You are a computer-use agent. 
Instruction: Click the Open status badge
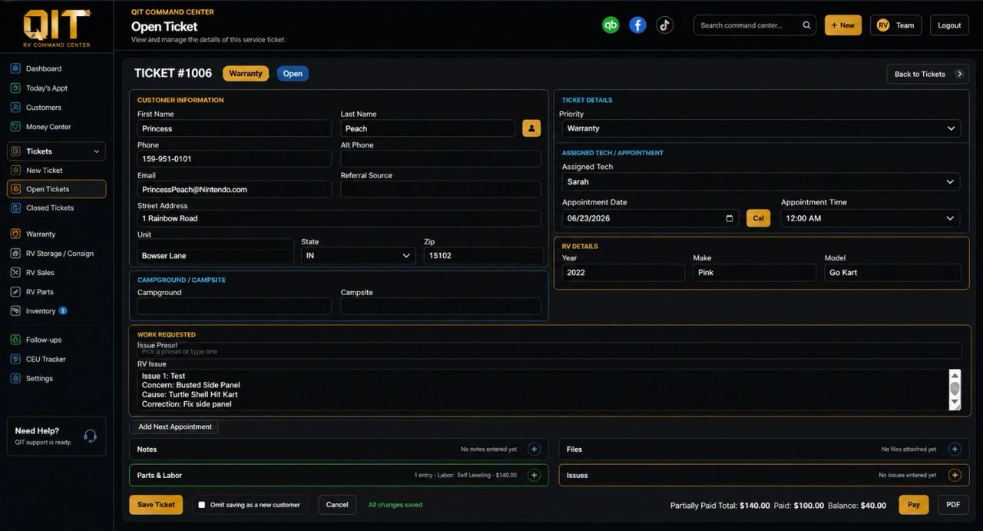pos(293,74)
